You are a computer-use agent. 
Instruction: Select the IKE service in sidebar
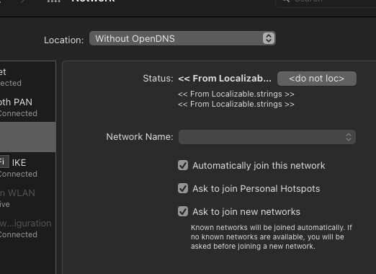click(27, 167)
